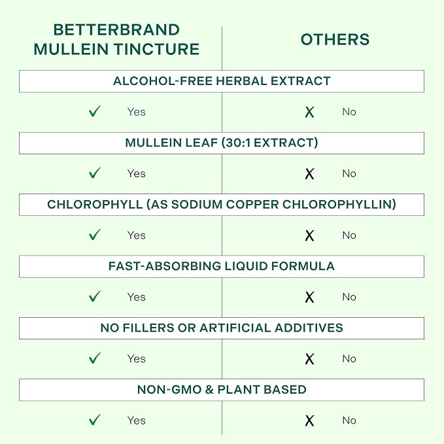This screenshot has height=444, width=444.
Task: Click the X mark under Non-GMO & Plant Based
Action: [x=309, y=420]
